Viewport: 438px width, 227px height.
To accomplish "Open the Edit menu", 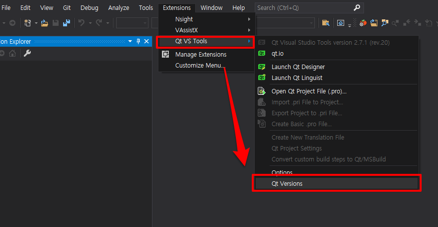I will click(x=25, y=8).
